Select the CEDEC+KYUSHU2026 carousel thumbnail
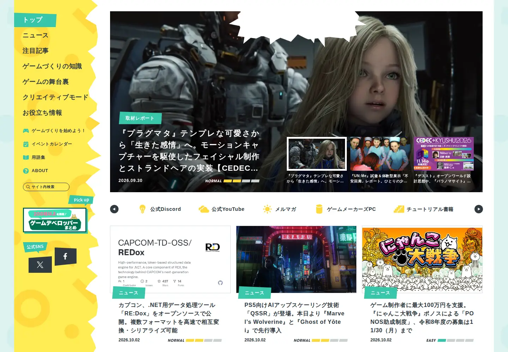This screenshot has height=352, width=508. click(x=444, y=154)
